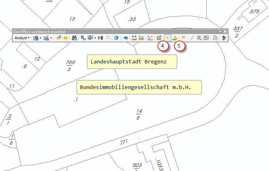Viewport: 269px width, 171px height.
Task: Click the stacked documents copy icon
Action: point(215,38)
